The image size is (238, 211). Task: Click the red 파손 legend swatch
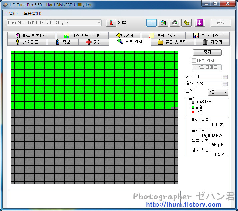point(193,112)
